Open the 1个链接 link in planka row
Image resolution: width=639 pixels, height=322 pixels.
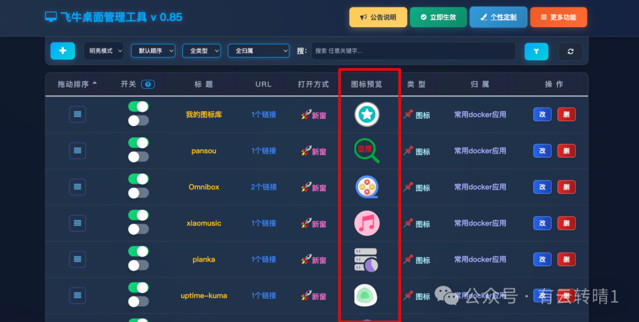point(264,259)
